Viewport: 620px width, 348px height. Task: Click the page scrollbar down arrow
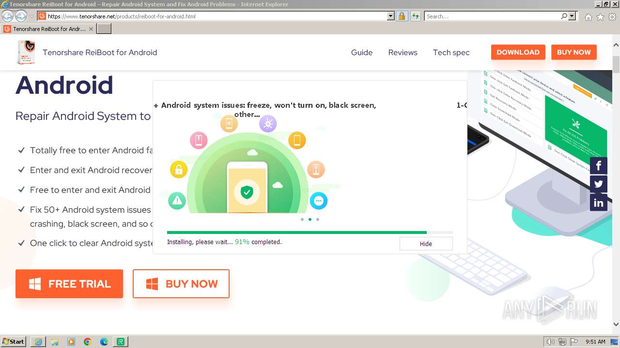616,324
